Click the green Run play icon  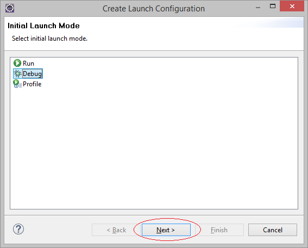coord(17,63)
